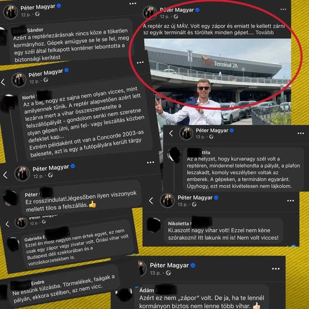Click the globe privacy icon on the Terminal 2A post

click(176, 16)
